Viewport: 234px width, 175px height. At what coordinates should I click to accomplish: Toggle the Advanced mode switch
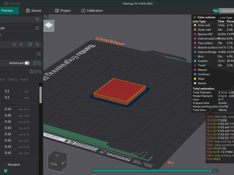click(x=27, y=63)
